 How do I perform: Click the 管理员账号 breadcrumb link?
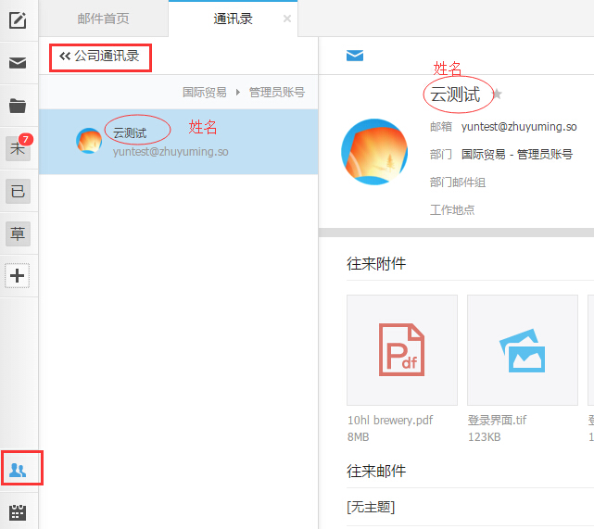coord(276,92)
